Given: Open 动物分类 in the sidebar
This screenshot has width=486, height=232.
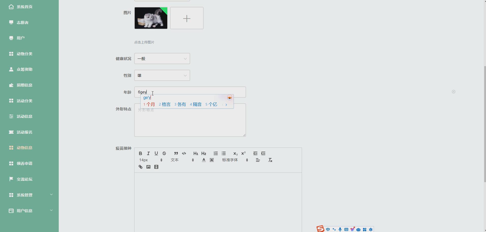Looking at the screenshot, I should pyautogui.click(x=29, y=54).
